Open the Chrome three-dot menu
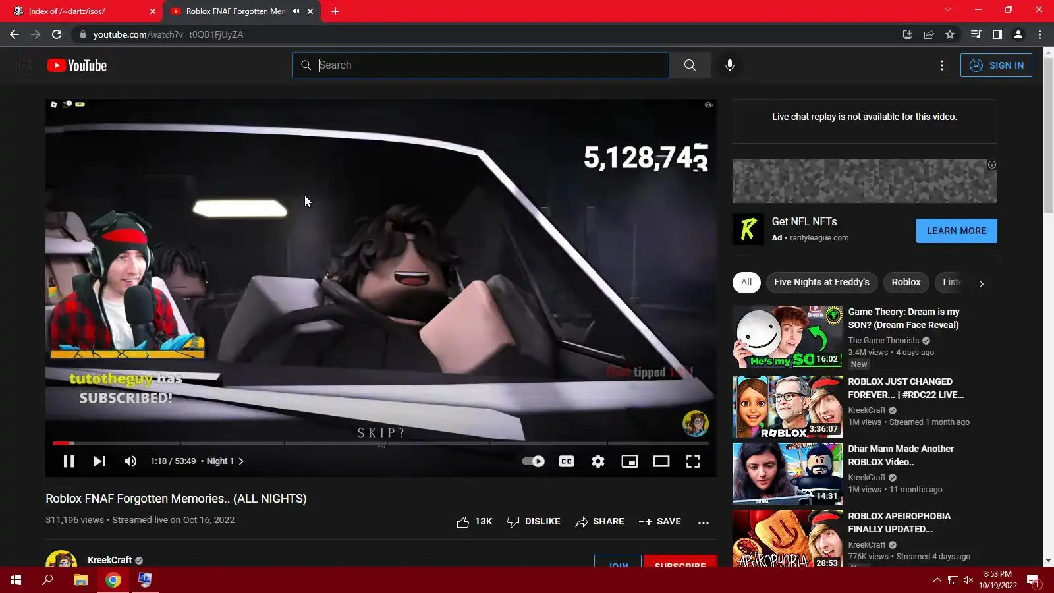Screen dimensions: 1054x593 [x=1040, y=34]
